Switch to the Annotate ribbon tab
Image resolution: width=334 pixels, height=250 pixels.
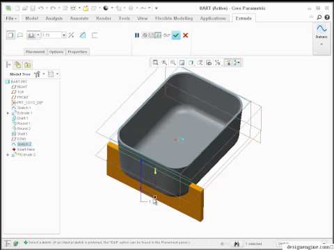click(79, 18)
